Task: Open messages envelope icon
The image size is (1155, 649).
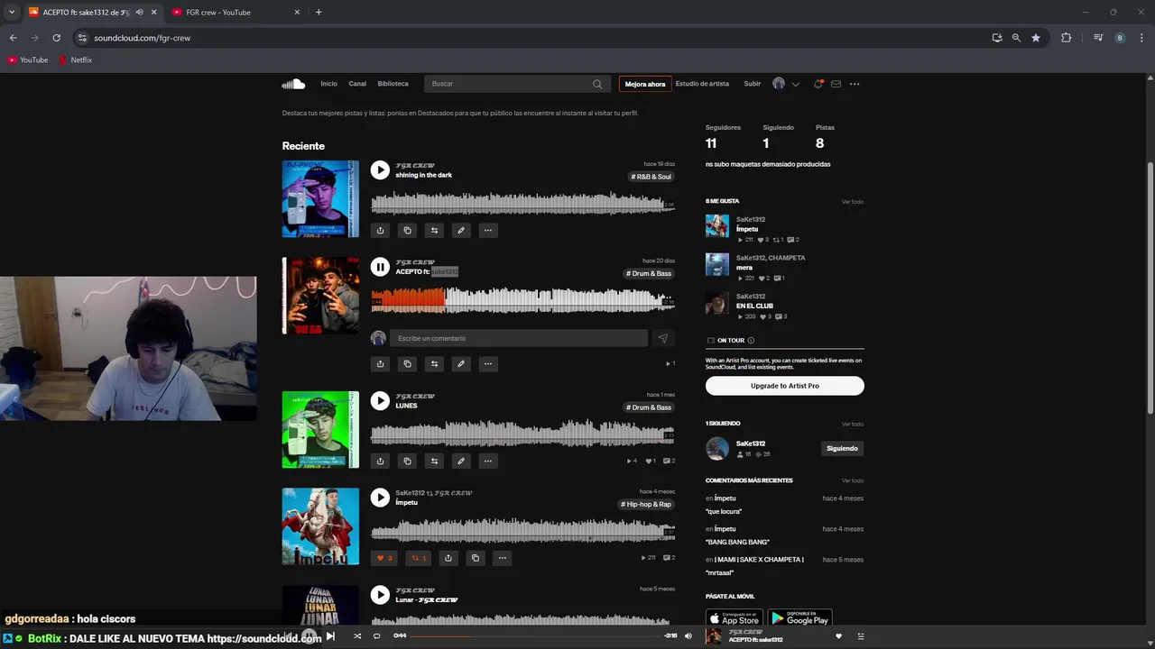Action: pyautogui.click(x=836, y=84)
